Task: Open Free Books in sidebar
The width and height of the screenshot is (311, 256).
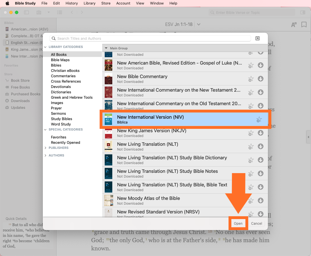Action: [x=21, y=87]
